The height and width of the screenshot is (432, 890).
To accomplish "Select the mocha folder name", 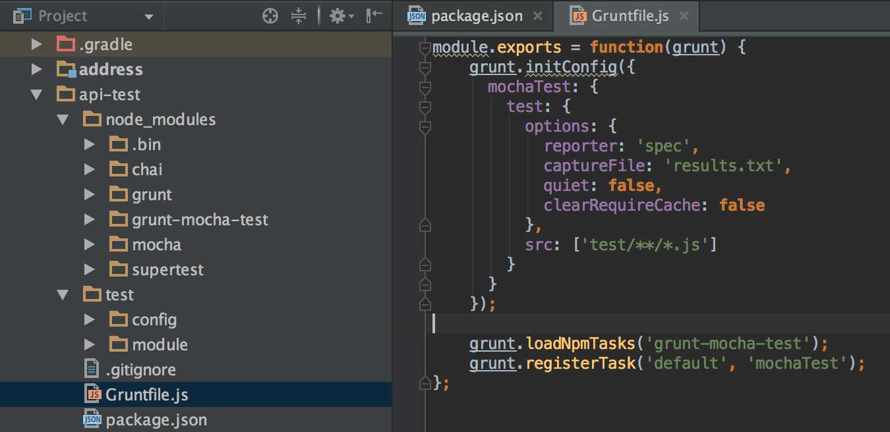I will click(x=156, y=245).
